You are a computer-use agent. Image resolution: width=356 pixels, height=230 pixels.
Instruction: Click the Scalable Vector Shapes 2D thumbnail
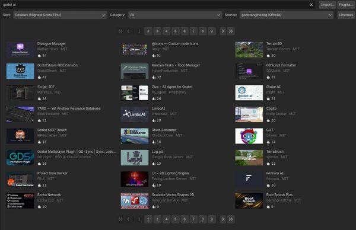click(135, 201)
